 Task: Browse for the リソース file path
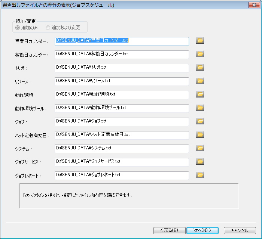tap(200, 81)
